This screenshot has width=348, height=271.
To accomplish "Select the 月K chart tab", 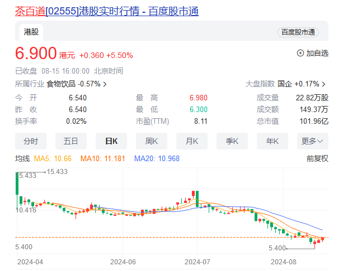I will pyautogui.click(x=192, y=141).
